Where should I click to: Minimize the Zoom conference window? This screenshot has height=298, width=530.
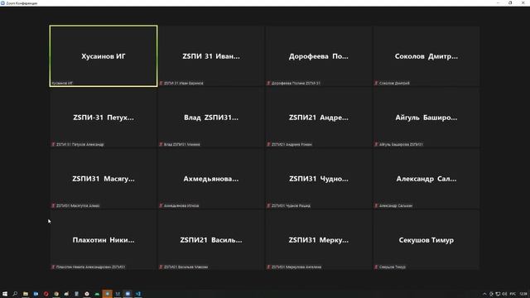click(x=498, y=2)
